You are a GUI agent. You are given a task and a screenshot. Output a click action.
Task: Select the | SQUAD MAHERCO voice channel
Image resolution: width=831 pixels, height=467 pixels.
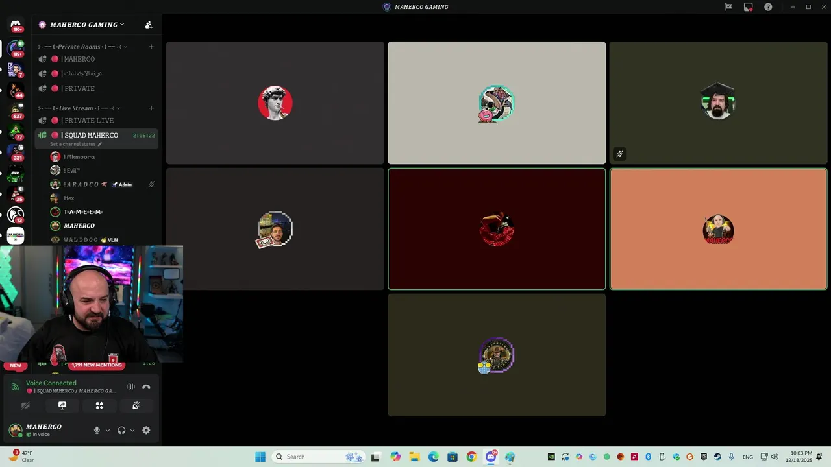pos(97,138)
